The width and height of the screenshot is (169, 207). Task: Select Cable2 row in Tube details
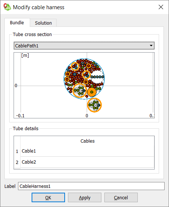(x=87, y=162)
